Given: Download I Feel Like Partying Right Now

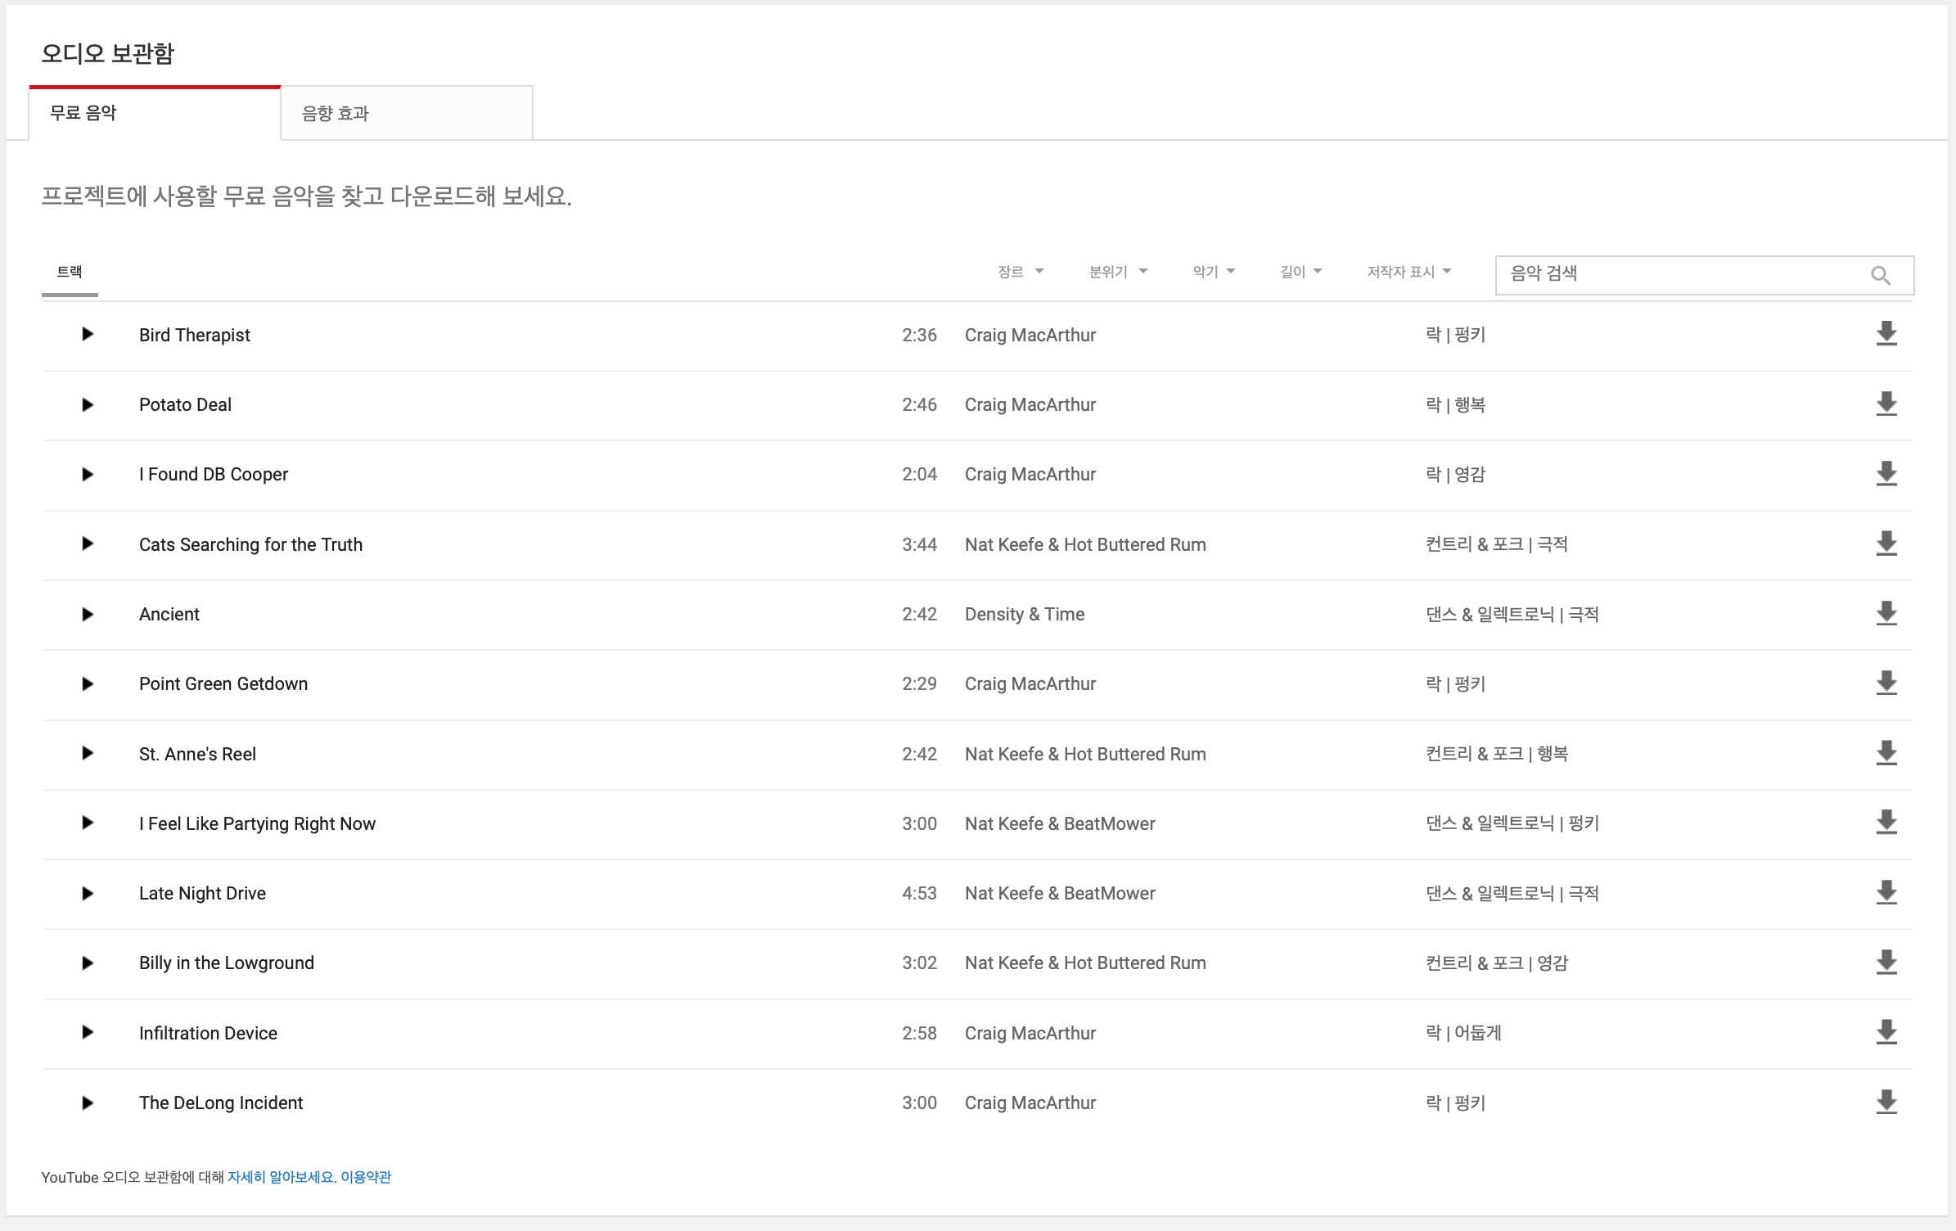Looking at the screenshot, I should [1886, 823].
